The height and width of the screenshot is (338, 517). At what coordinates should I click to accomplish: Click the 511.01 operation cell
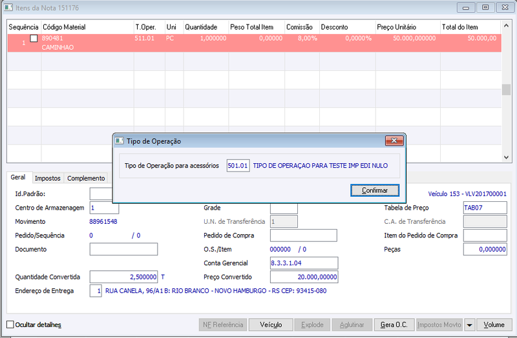click(x=144, y=38)
